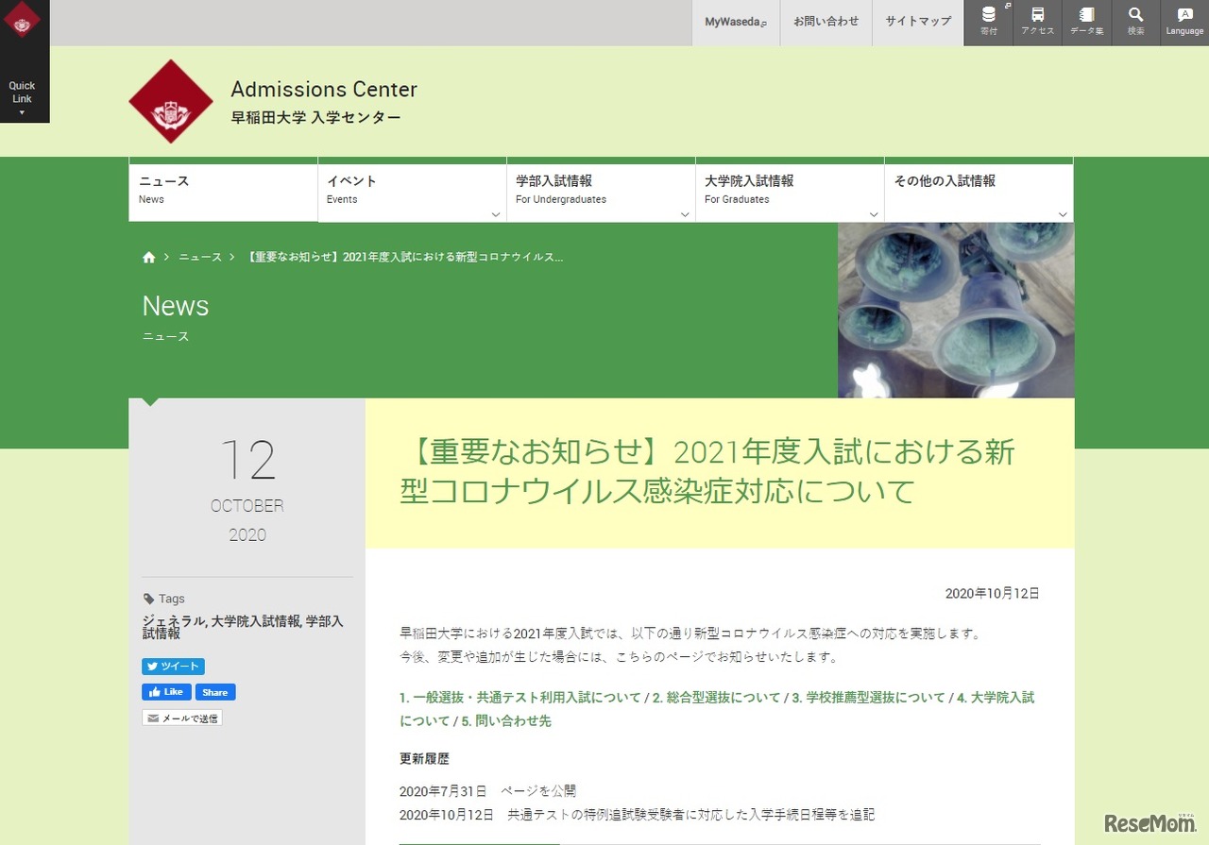Open the 寄付 (donation) icon
Image resolution: width=1209 pixels, height=845 pixels.
tap(988, 21)
